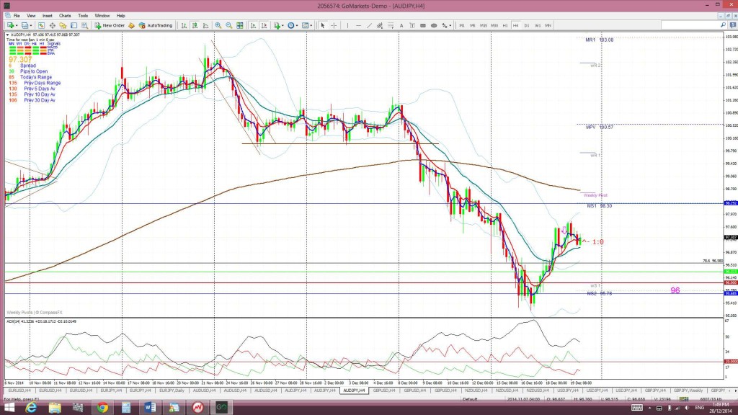Switch to the GBPJPY,Weekly chart tab
Viewport: 738px width, 415px height.
point(688,391)
